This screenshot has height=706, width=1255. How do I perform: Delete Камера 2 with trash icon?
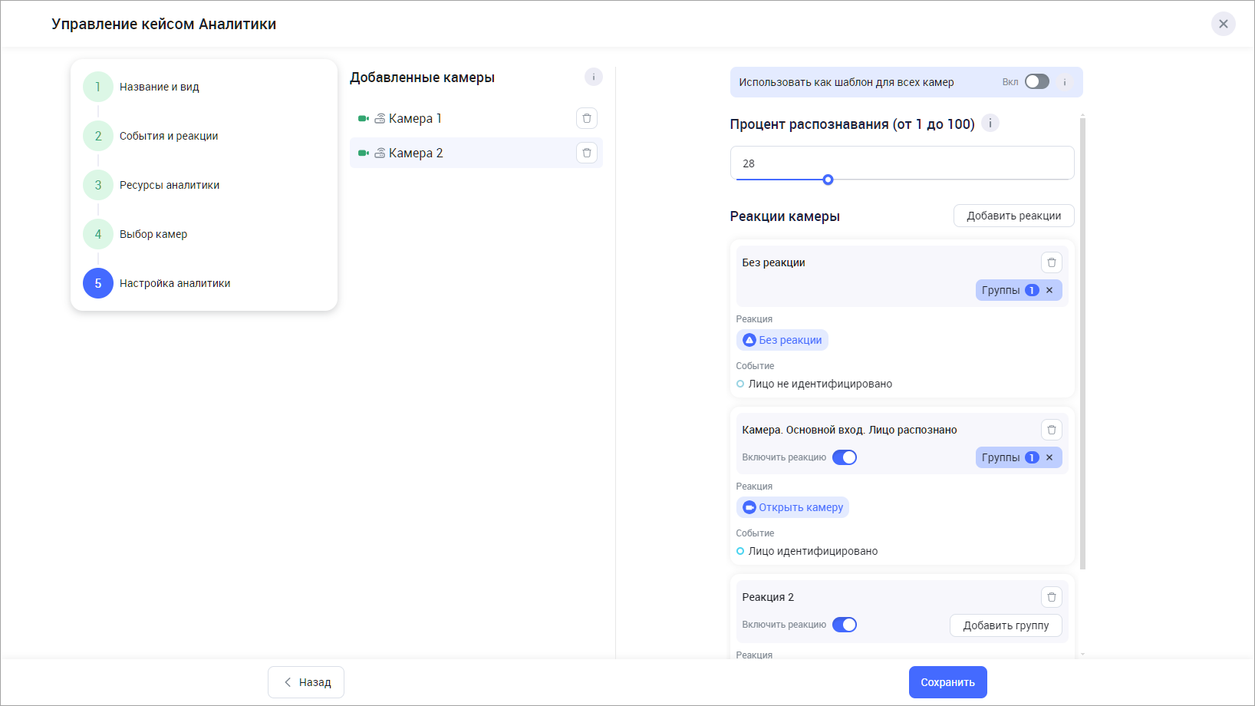tap(587, 153)
